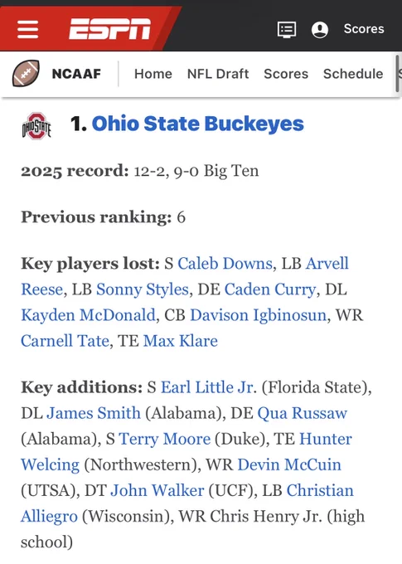402x564 pixels.
Task: Select NCAAF section label
Action: coord(76,74)
